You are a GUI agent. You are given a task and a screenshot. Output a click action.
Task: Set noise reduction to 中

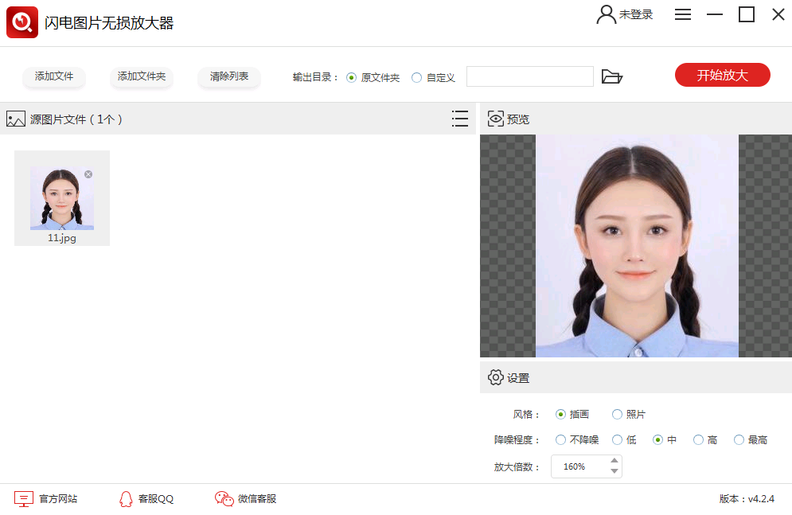(657, 439)
